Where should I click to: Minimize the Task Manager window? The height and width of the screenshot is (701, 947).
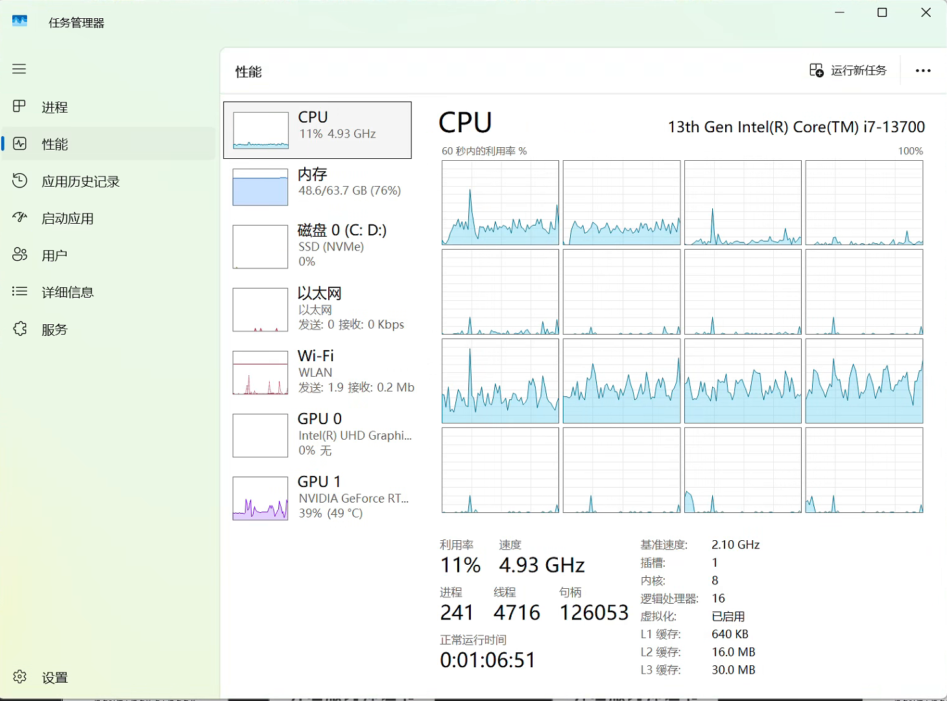coord(839,12)
